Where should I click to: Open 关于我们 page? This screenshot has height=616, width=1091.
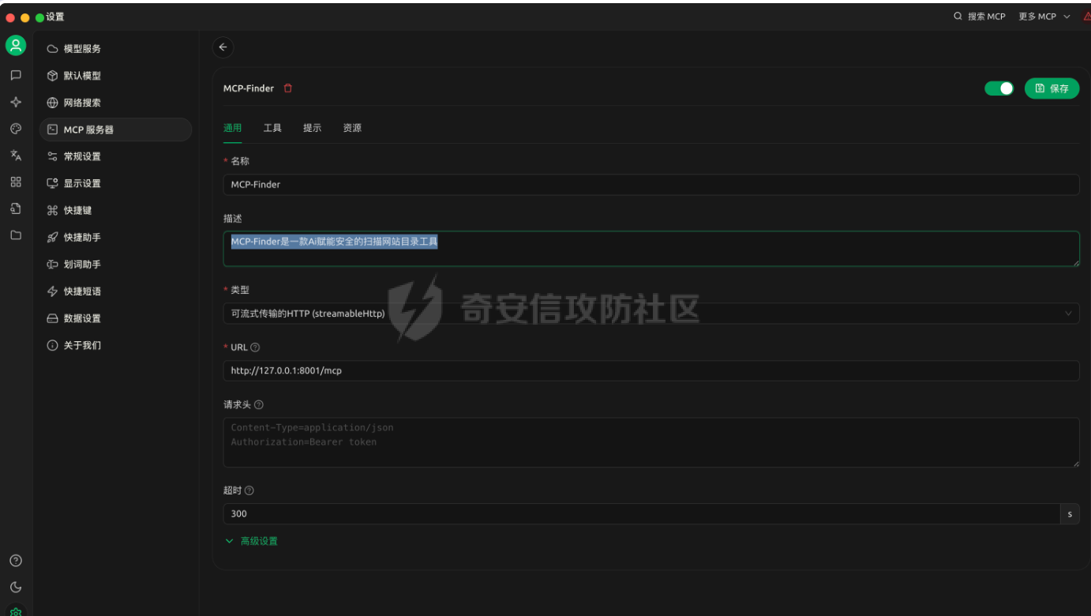[115, 345]
